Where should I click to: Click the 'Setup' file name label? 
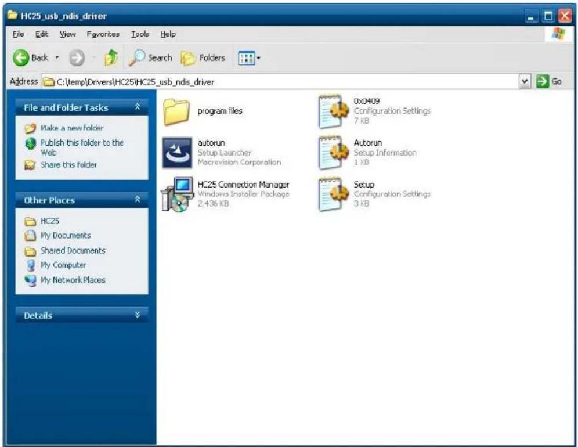(364, 185)
